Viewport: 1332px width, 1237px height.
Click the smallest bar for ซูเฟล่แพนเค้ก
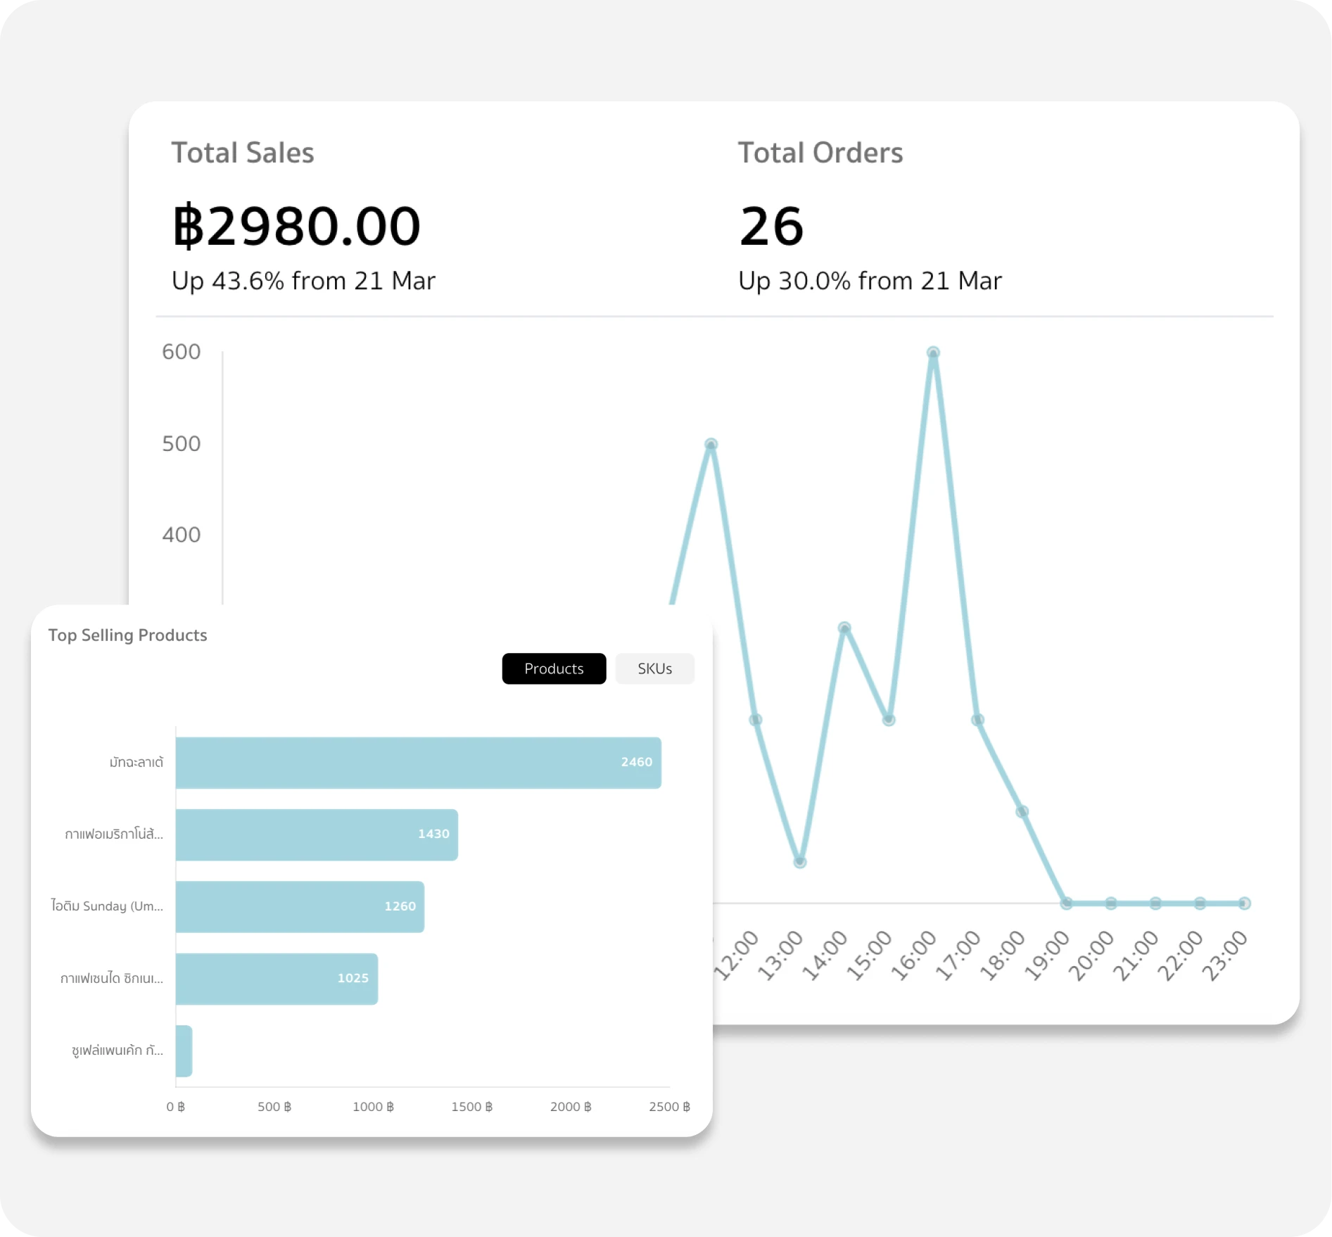pyautogui.click(x=184, y=1051)
